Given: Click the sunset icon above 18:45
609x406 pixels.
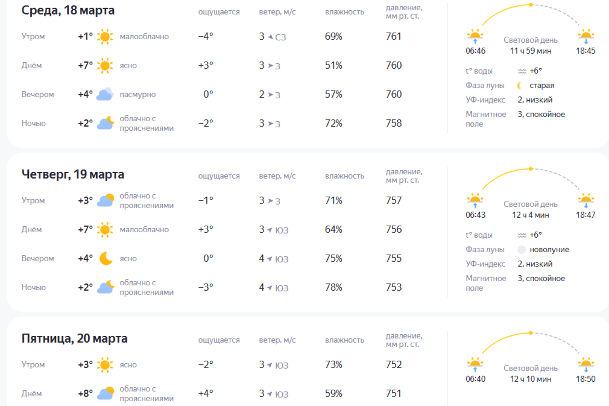Looking at the screenshot, I should 585,36.
